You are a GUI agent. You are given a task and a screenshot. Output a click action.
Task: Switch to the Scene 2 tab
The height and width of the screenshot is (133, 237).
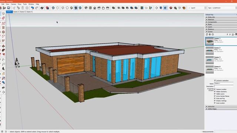click(16, 12)
